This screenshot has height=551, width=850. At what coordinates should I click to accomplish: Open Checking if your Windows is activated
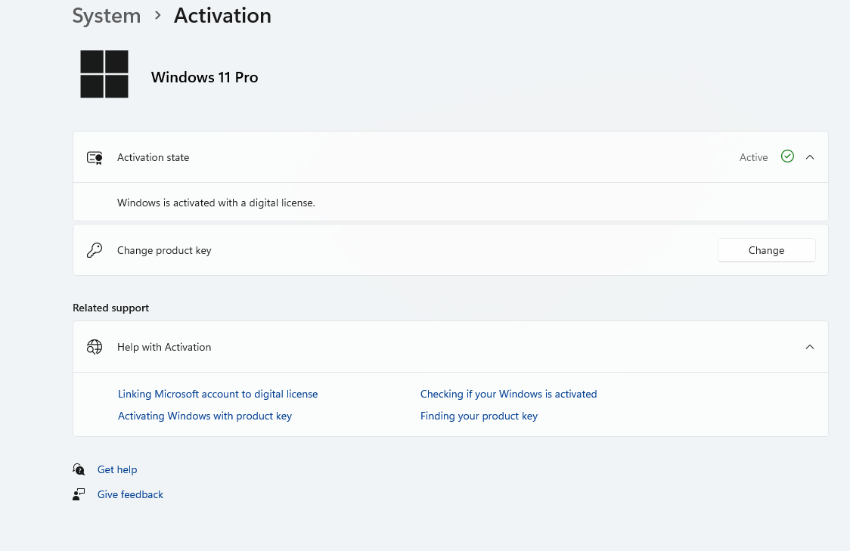pyautogui.click(x=508, y=394)
